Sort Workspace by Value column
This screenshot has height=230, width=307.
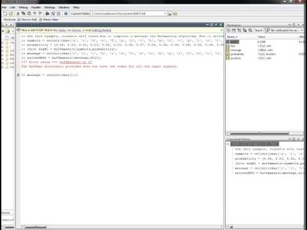[262, 37]
